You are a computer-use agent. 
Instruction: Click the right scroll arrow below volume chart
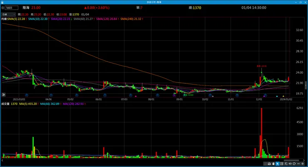pyautogui.click(x=304, y=160)
